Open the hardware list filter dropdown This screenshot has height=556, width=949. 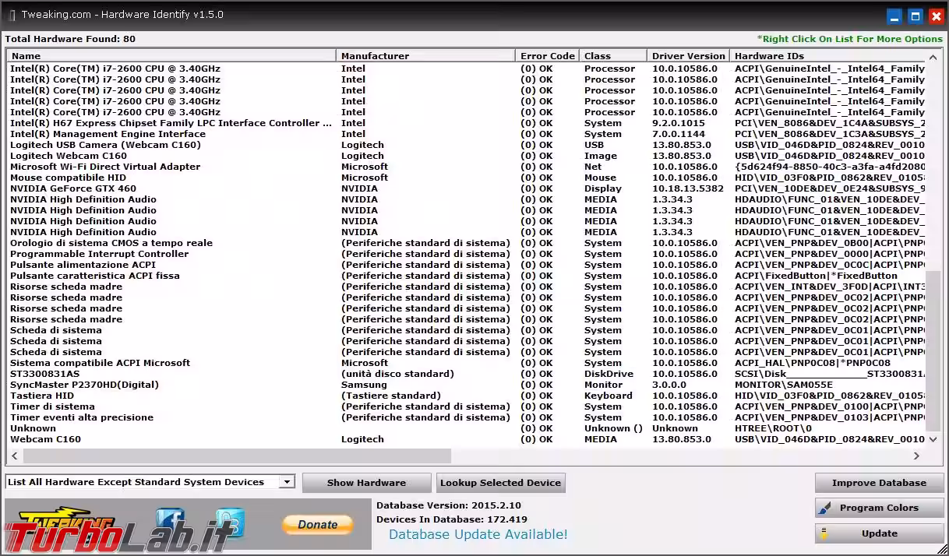287,482
